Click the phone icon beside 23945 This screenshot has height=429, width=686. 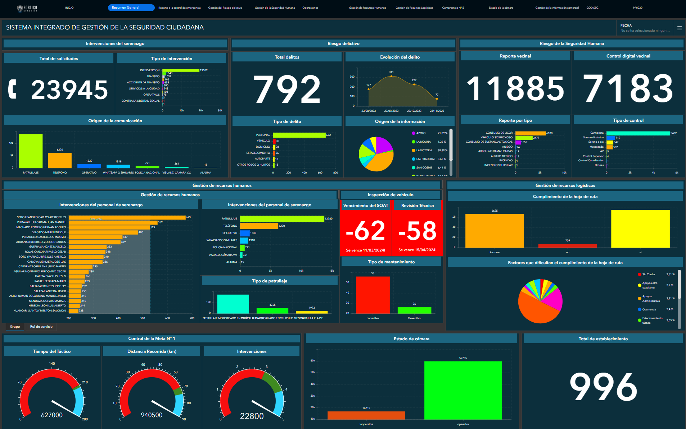(13, 89)
